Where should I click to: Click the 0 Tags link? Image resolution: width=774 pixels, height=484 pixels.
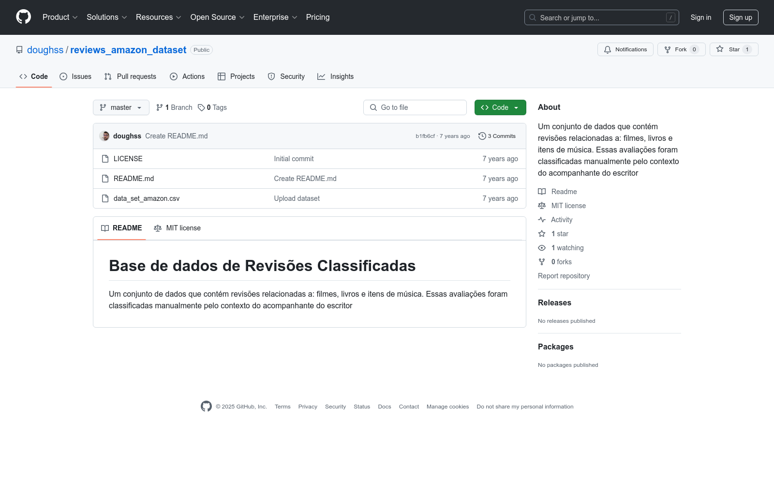[212, 107]
